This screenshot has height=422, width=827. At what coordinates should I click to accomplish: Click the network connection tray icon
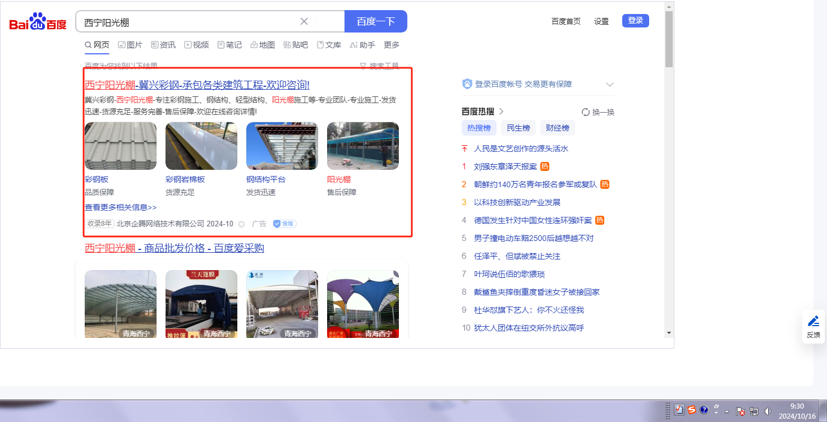(x=754, y=411)
